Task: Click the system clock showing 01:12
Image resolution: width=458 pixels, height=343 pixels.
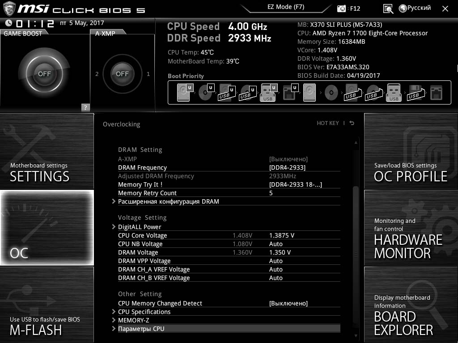Action: click(35, 23)
